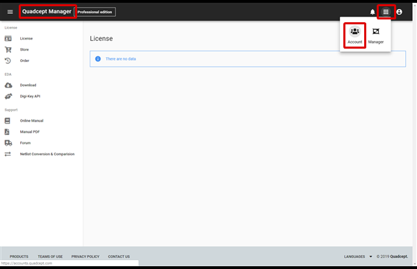
Task: Click the CONTACT US footer link
Action: 119,256
